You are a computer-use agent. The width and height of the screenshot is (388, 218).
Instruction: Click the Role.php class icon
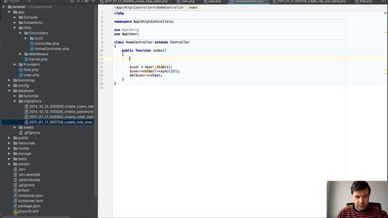(21, 70)
